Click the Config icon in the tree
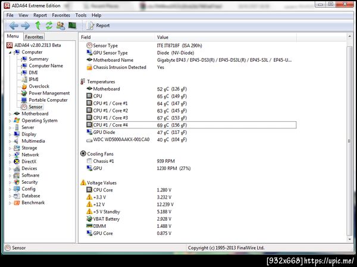Screen dimensions: 357x267 (17, 189)
